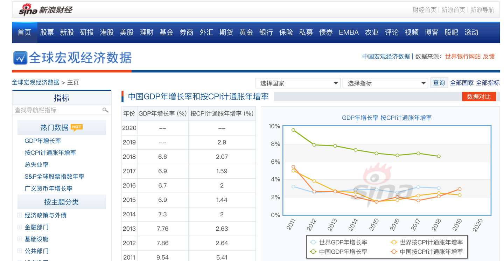Image resolution: width=504 pixels, height=261 pixels.
Task: Open the 选择国家 country dropdown
Action: [x=298, y=83]
